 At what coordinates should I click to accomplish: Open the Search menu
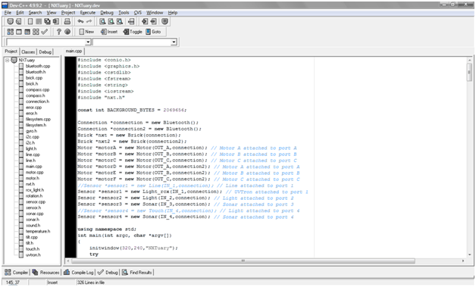tap(35, 12)
